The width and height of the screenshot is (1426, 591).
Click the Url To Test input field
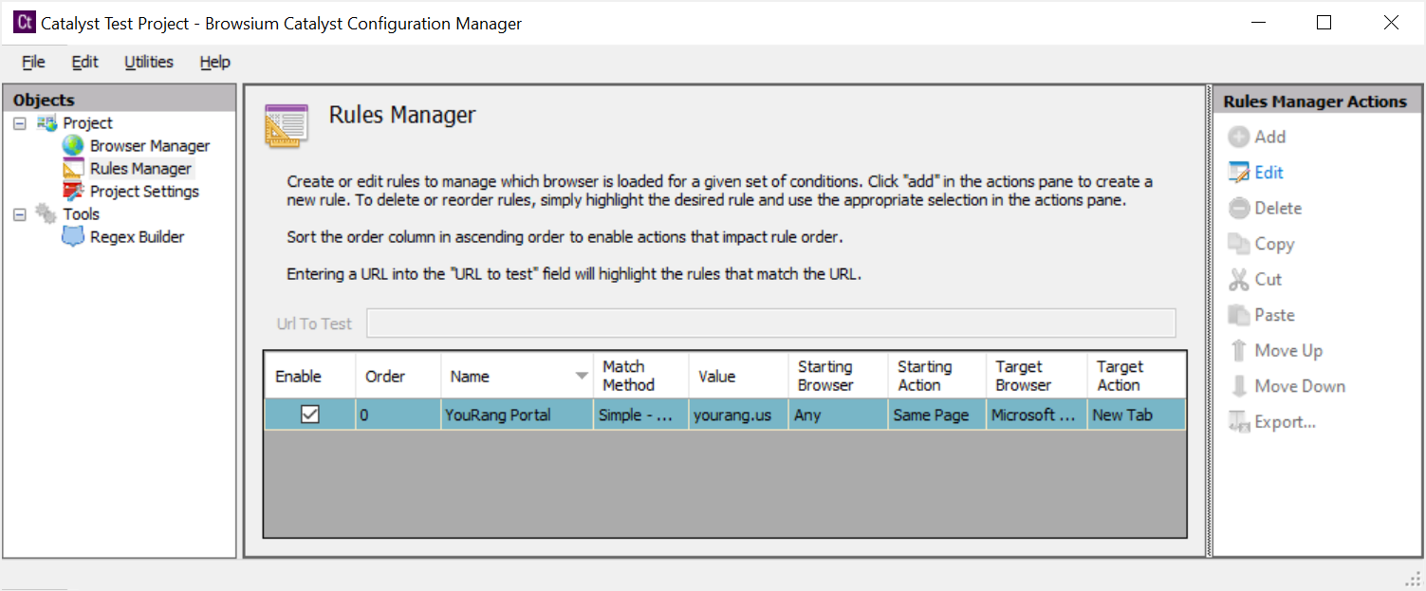[770, 323]
